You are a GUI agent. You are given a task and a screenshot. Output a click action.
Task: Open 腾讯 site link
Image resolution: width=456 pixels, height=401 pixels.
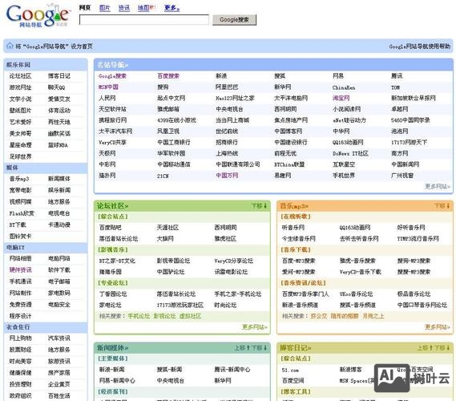click(397, 76)
